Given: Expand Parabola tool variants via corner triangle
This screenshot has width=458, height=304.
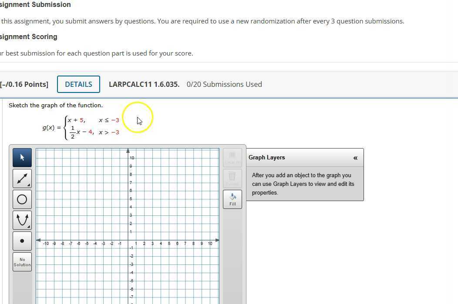Looking at the screenshot, I should click(x=29, y=227).
